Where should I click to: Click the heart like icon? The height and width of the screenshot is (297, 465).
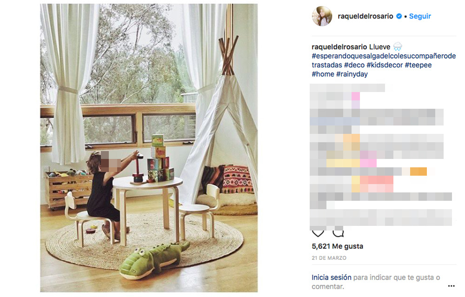(318, 233)
